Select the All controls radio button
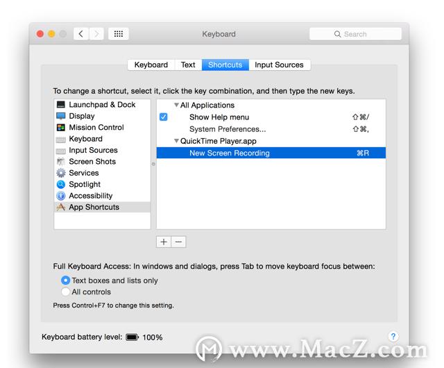Image resolution: width=444 pixels, height=368 pixels. tap(65, 292)
